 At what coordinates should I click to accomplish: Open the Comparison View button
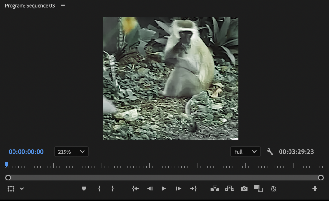pyautogui.click(x=259, y=188)
